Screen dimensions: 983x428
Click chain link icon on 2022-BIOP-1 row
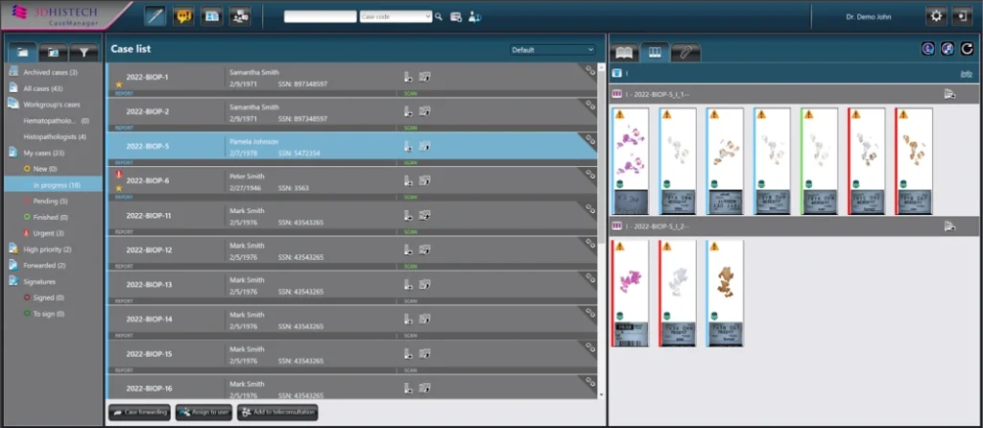(590, 71)
